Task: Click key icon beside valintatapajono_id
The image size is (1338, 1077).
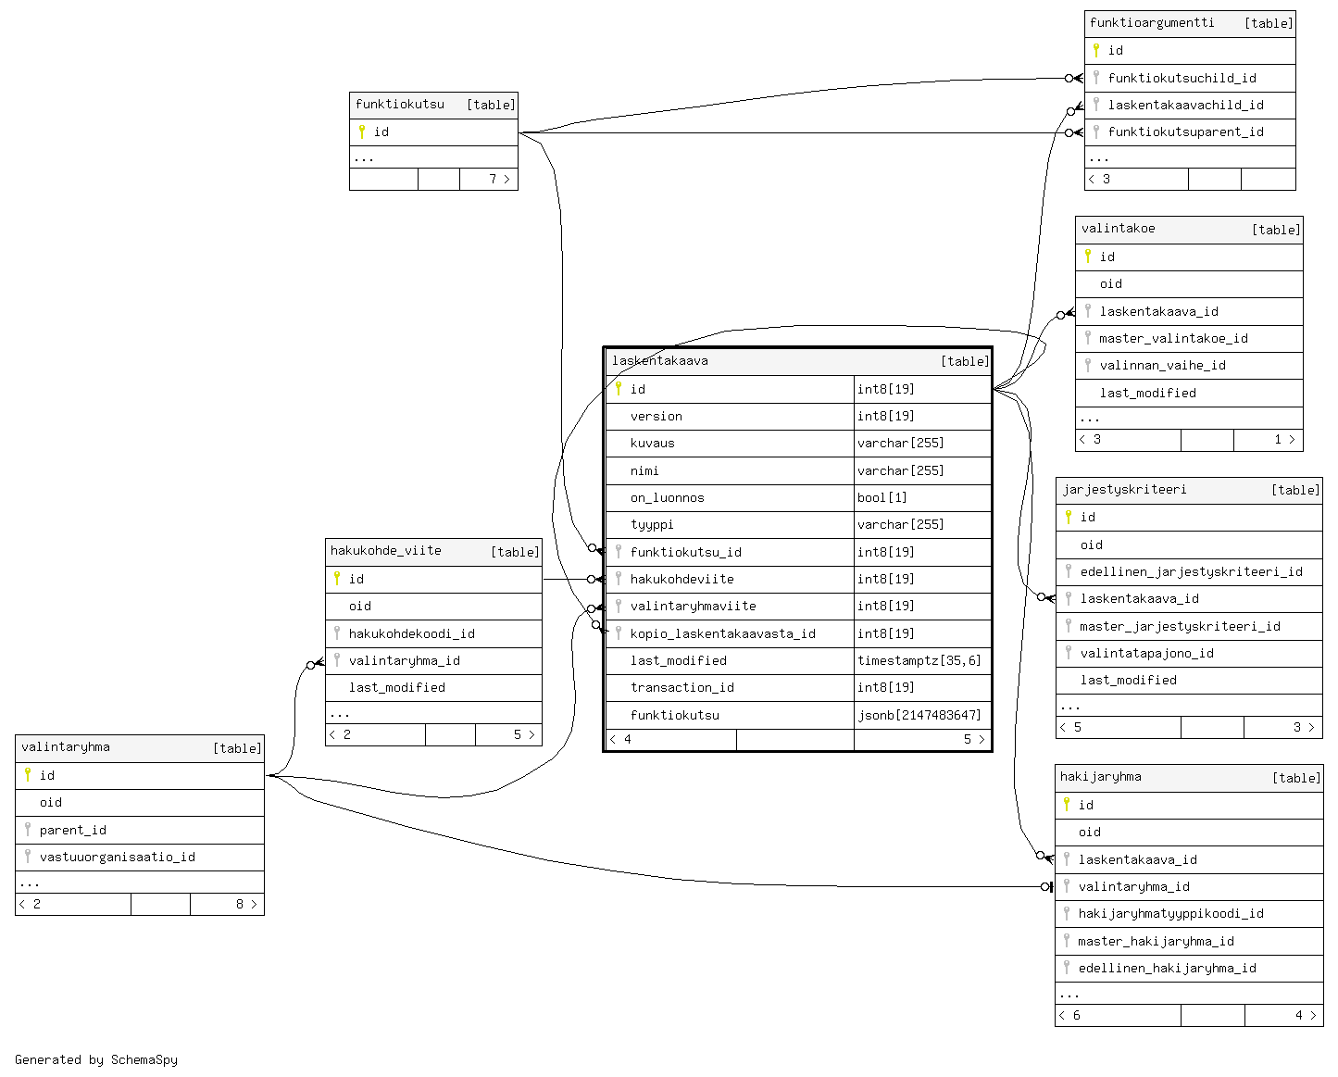Action: pyautogui.click(x=1069, y=653)
